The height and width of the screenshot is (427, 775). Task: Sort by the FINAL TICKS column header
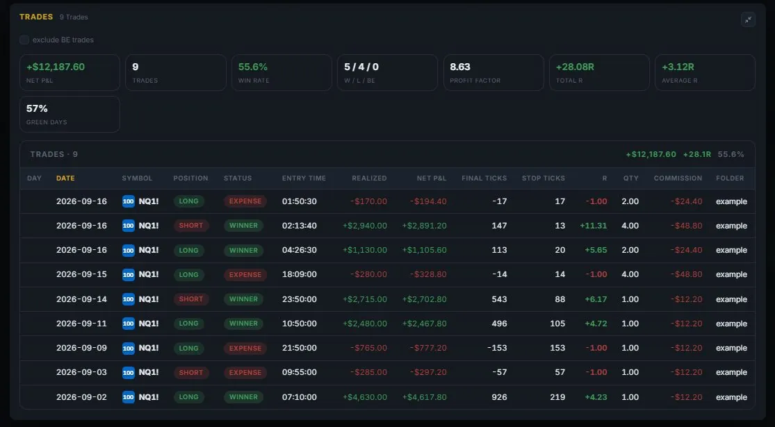click(x=484, y=178)
